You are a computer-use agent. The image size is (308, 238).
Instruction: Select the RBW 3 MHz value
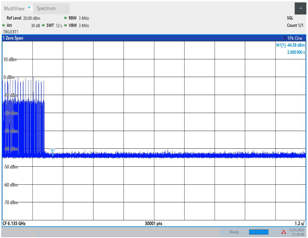click(x=79, y=18)
